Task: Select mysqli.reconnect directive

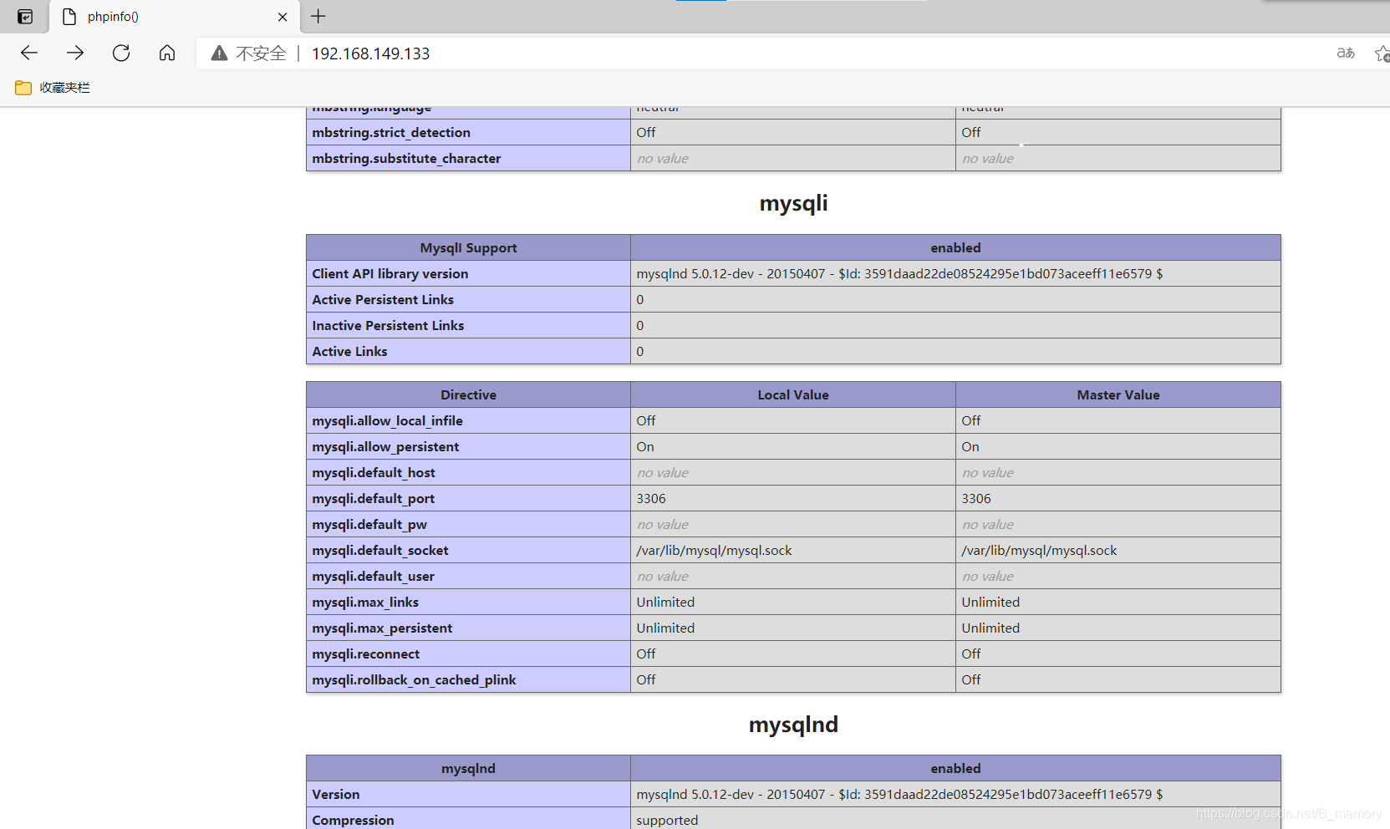Action: 366,654
